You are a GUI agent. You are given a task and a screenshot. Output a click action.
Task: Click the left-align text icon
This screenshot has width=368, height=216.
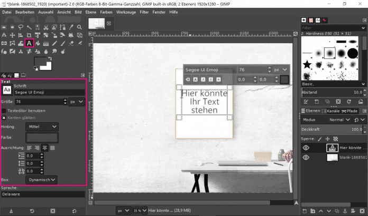click(x=30, y=148)
